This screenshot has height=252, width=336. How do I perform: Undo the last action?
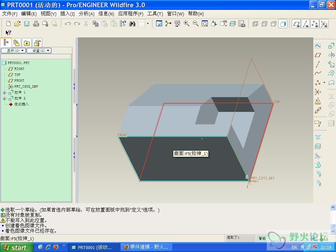68,24
